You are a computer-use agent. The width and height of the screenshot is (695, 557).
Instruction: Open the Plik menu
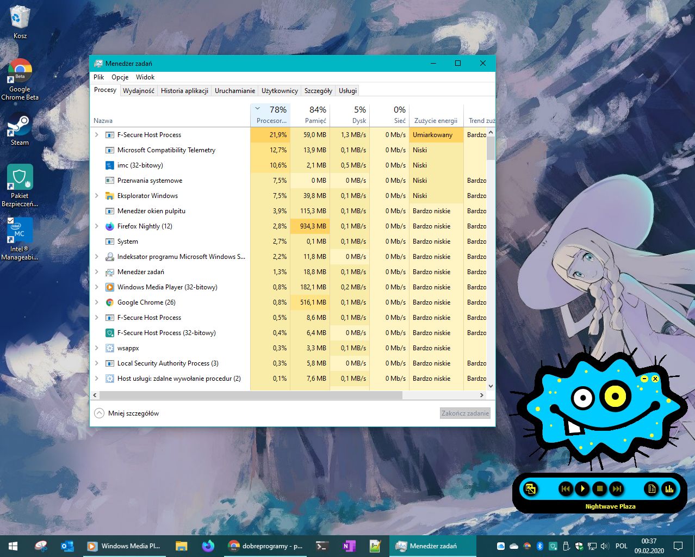click(99, 77)
